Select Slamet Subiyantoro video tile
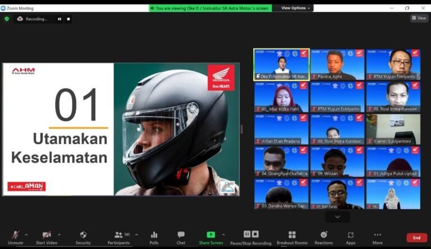The height and width of the screenshot is (249, 431). tap(393, 129)
